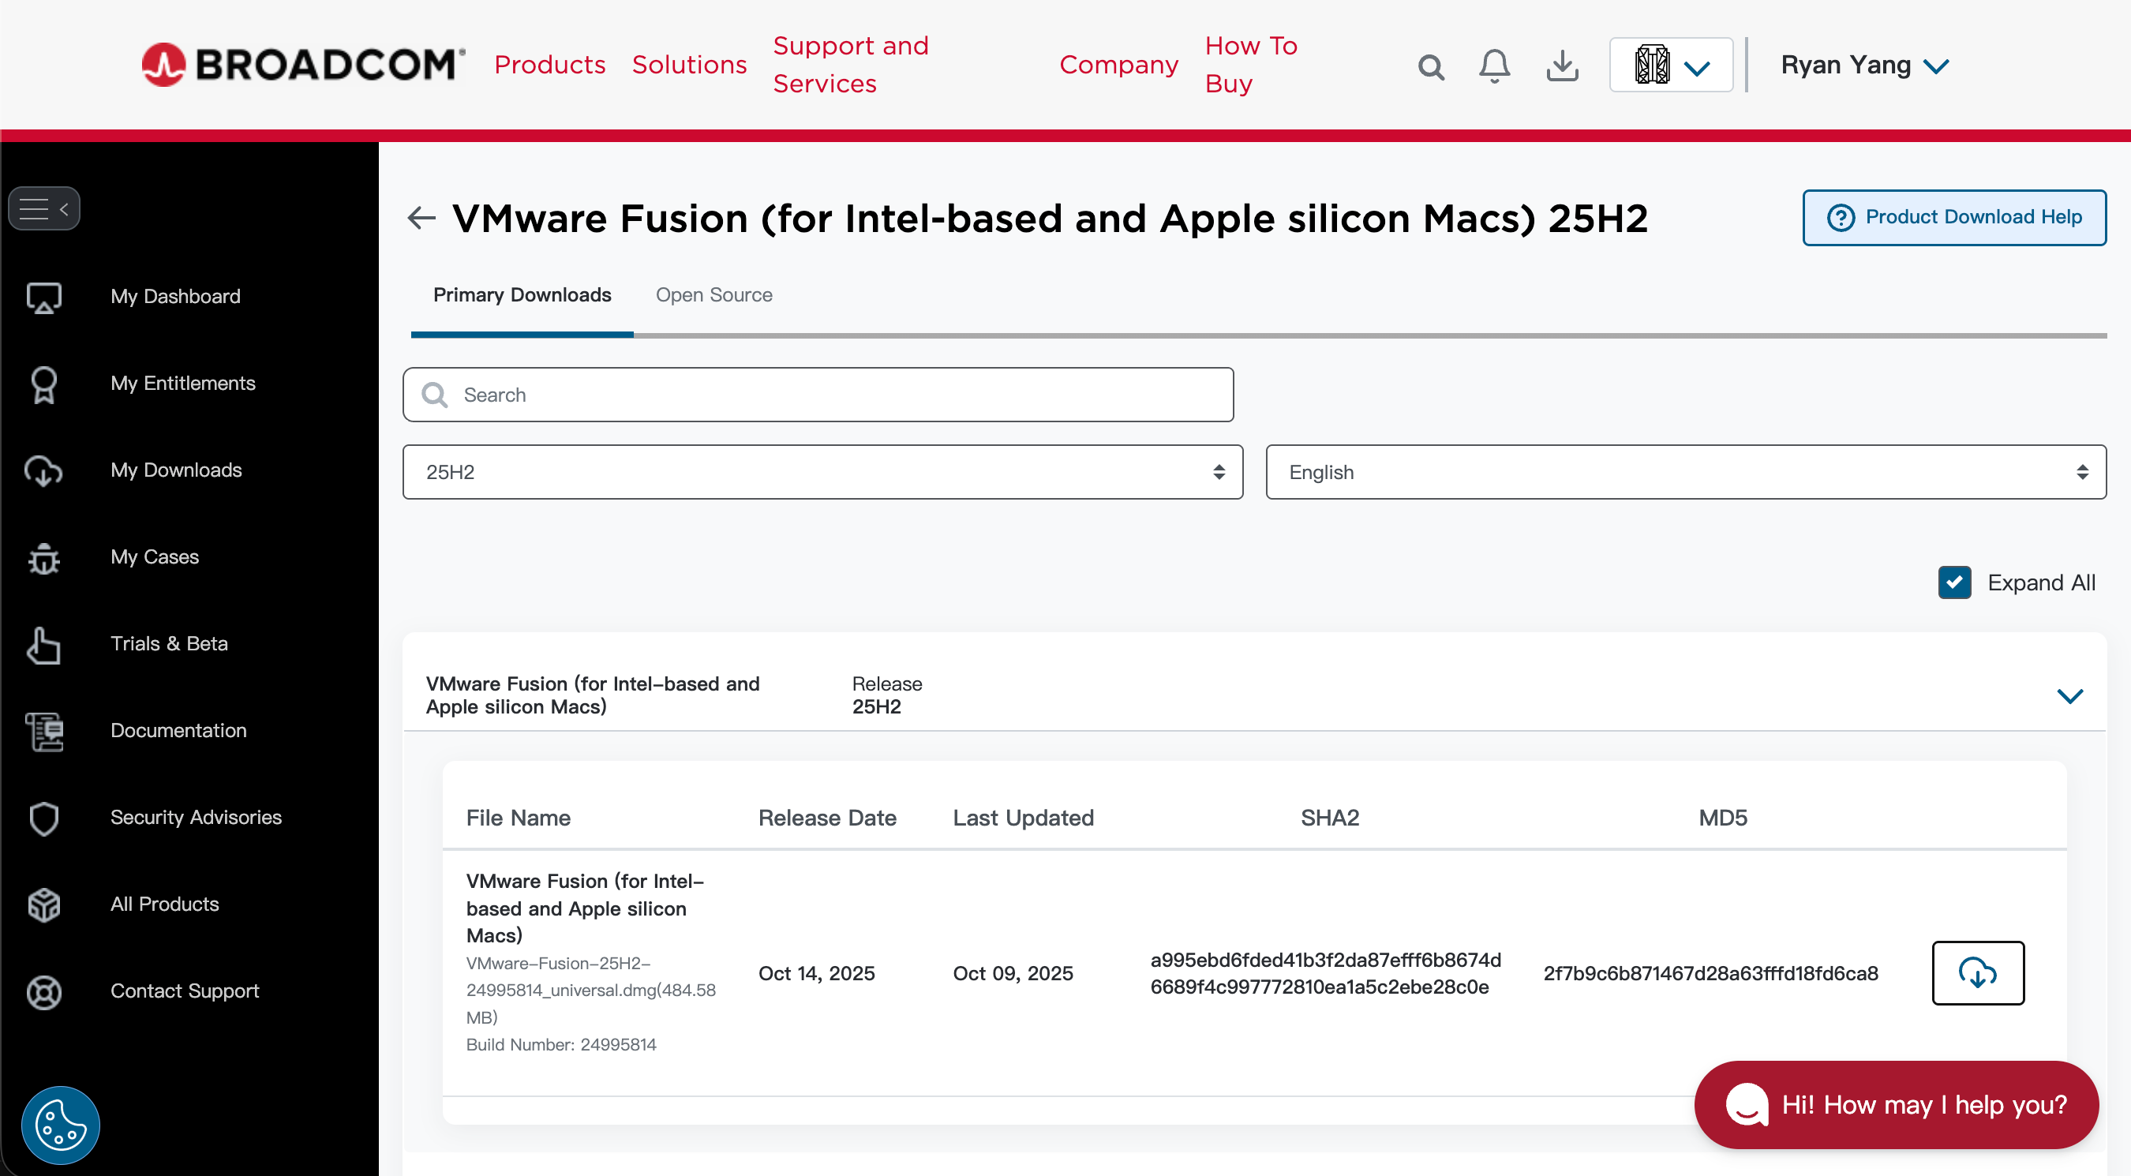The image size is (2131, 1176).
Task: Open the search magnifier in the top bar
Action: 1430,66
